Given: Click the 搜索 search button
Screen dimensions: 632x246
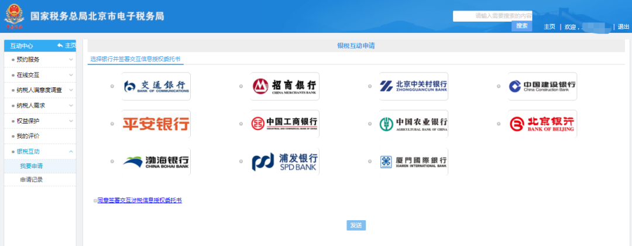Looking at the screenshot, I should pyautogui.click(x=522, y=25).
